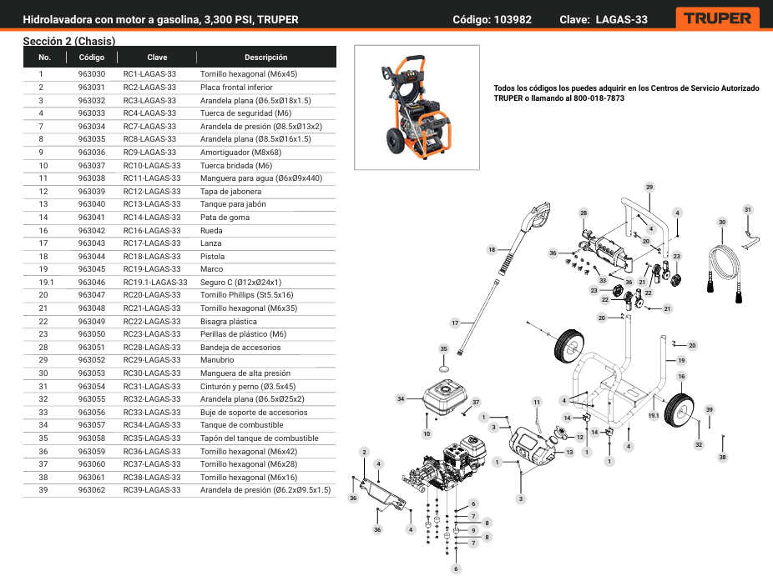This screenshot has width=773, height=576.
Task: Click part code RC18-LAGAS-33 in the table
Action: click(151, 256)
